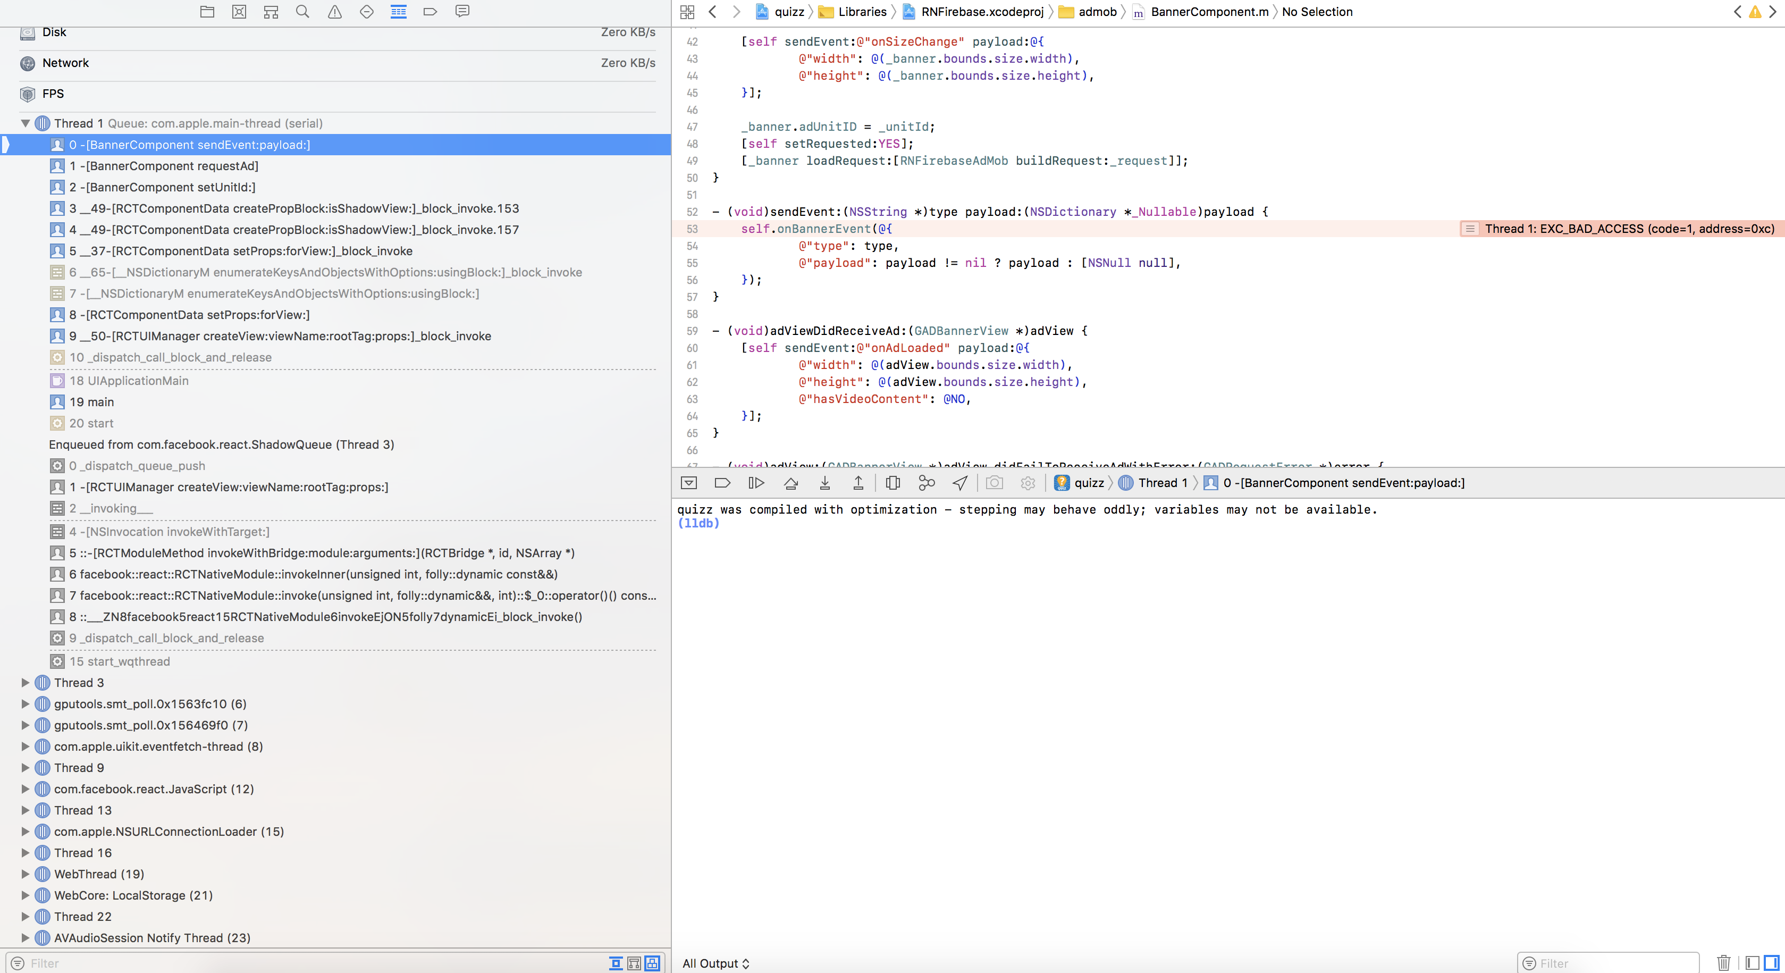Open the Debug Memory Graph tool
This screenshot has height=973, width=1785.
coord(926,483)
